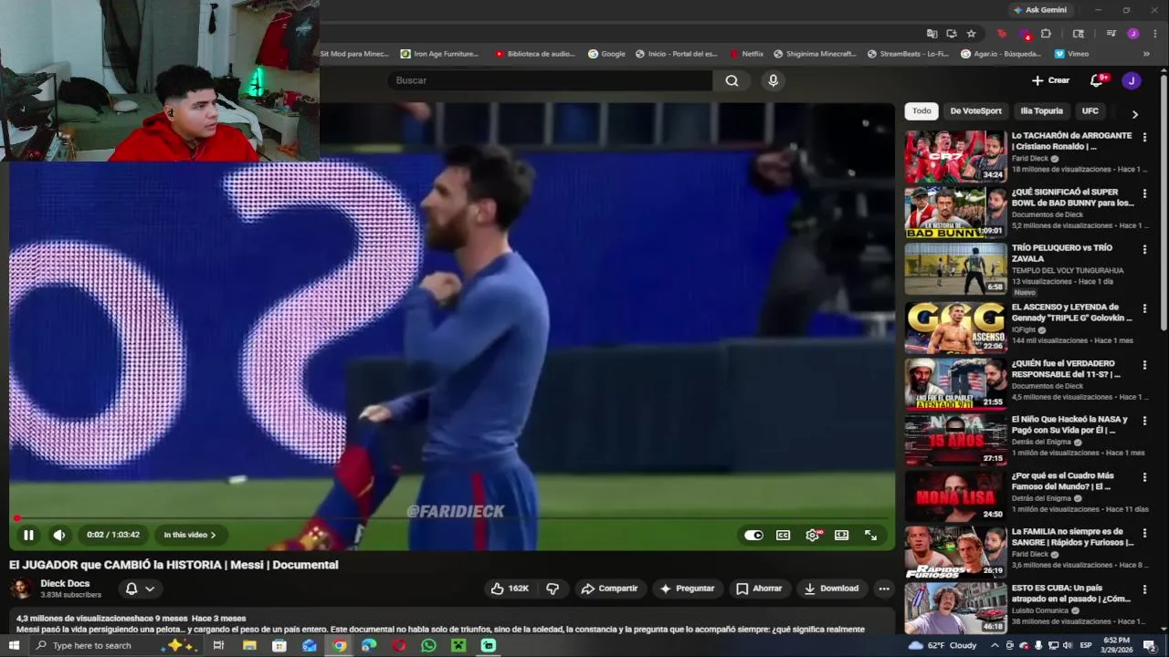Click the YouTube search field
1169x657 pixels.
(551, 80)
